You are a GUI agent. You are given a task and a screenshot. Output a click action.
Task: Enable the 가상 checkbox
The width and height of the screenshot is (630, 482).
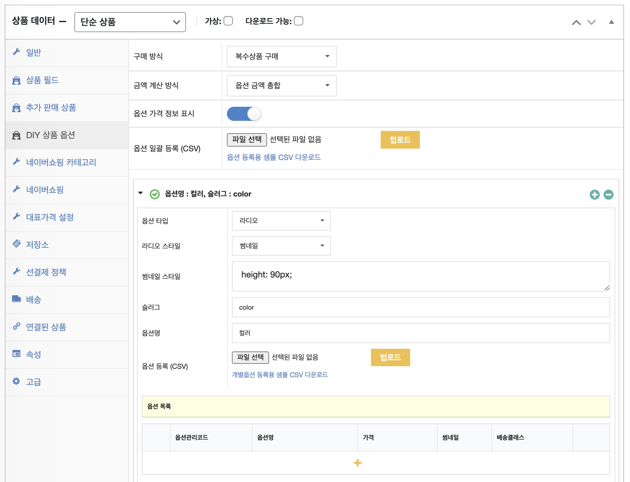click(x=228, y=21)
